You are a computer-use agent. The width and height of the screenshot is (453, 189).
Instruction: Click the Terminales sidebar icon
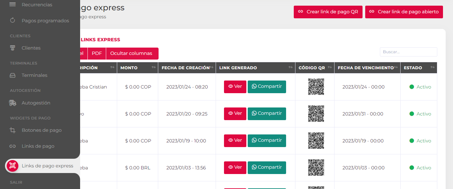click(13, 75)
